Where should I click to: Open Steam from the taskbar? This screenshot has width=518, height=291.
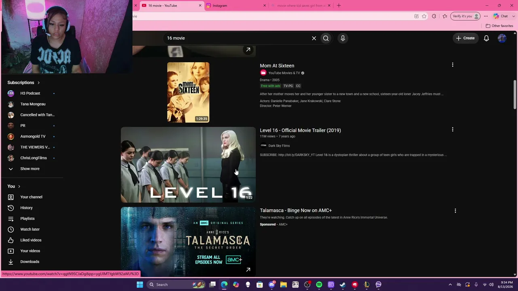(343, 285)
